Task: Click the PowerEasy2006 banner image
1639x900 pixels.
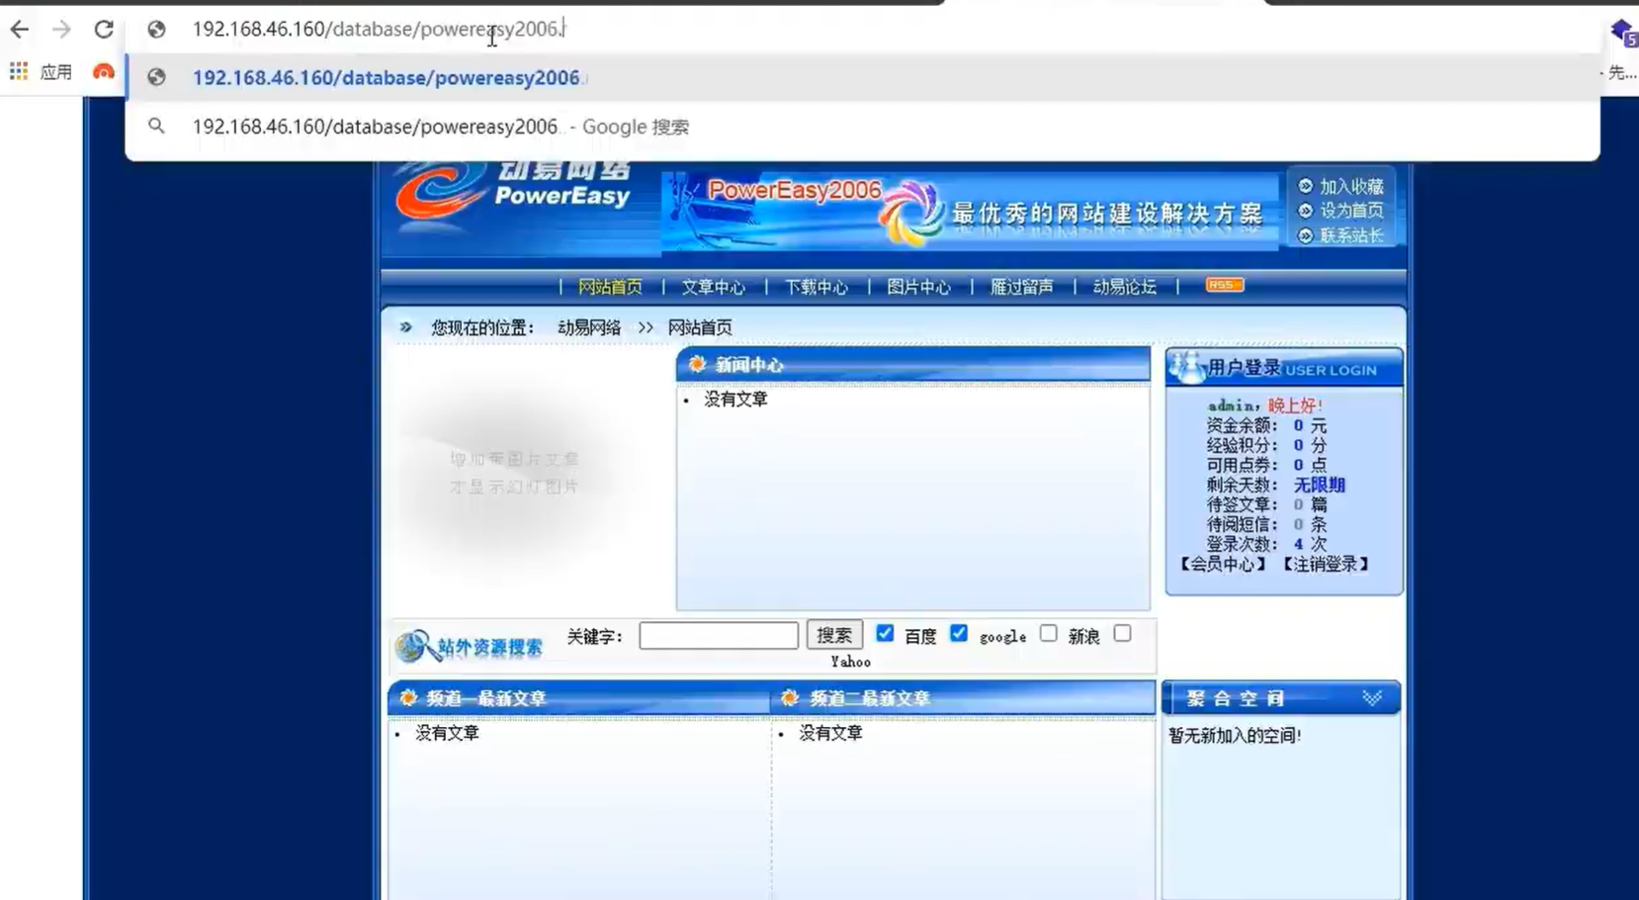Action: 969,211
